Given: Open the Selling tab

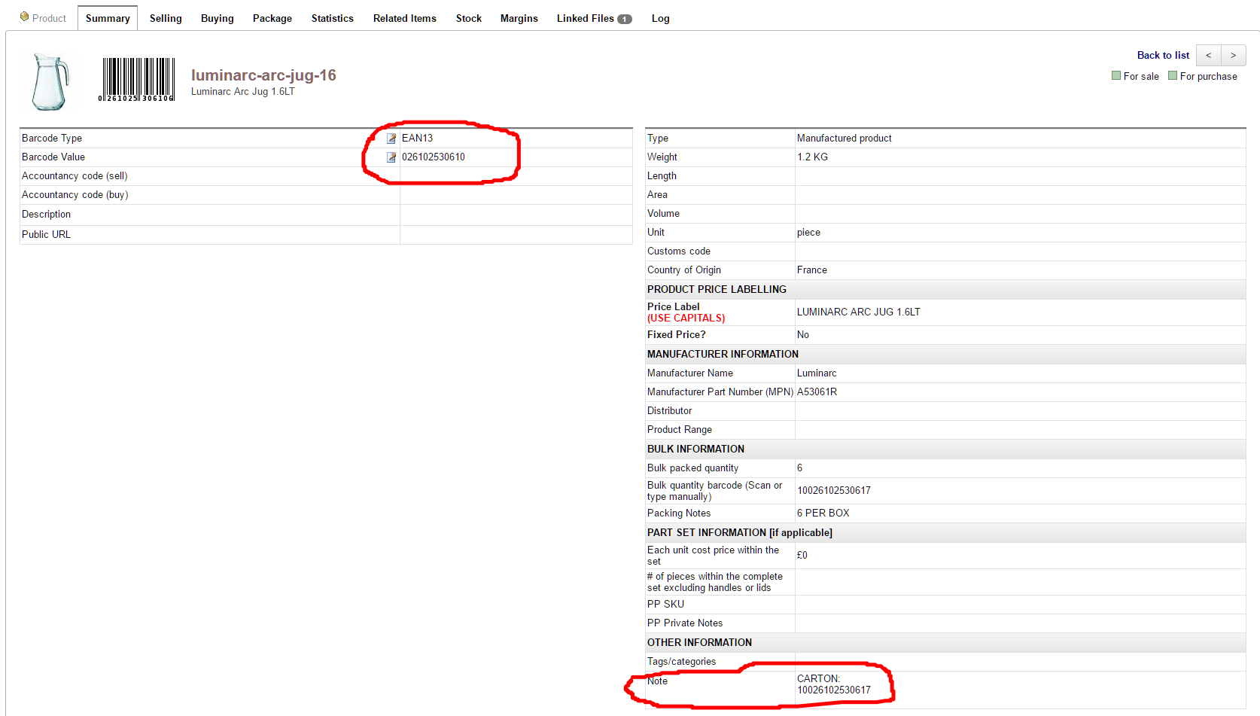Looking at the screenshot, I should (166, 19).
